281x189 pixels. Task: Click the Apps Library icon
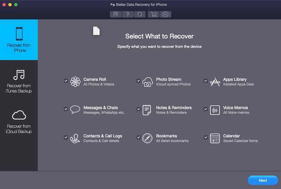[215, 82]
